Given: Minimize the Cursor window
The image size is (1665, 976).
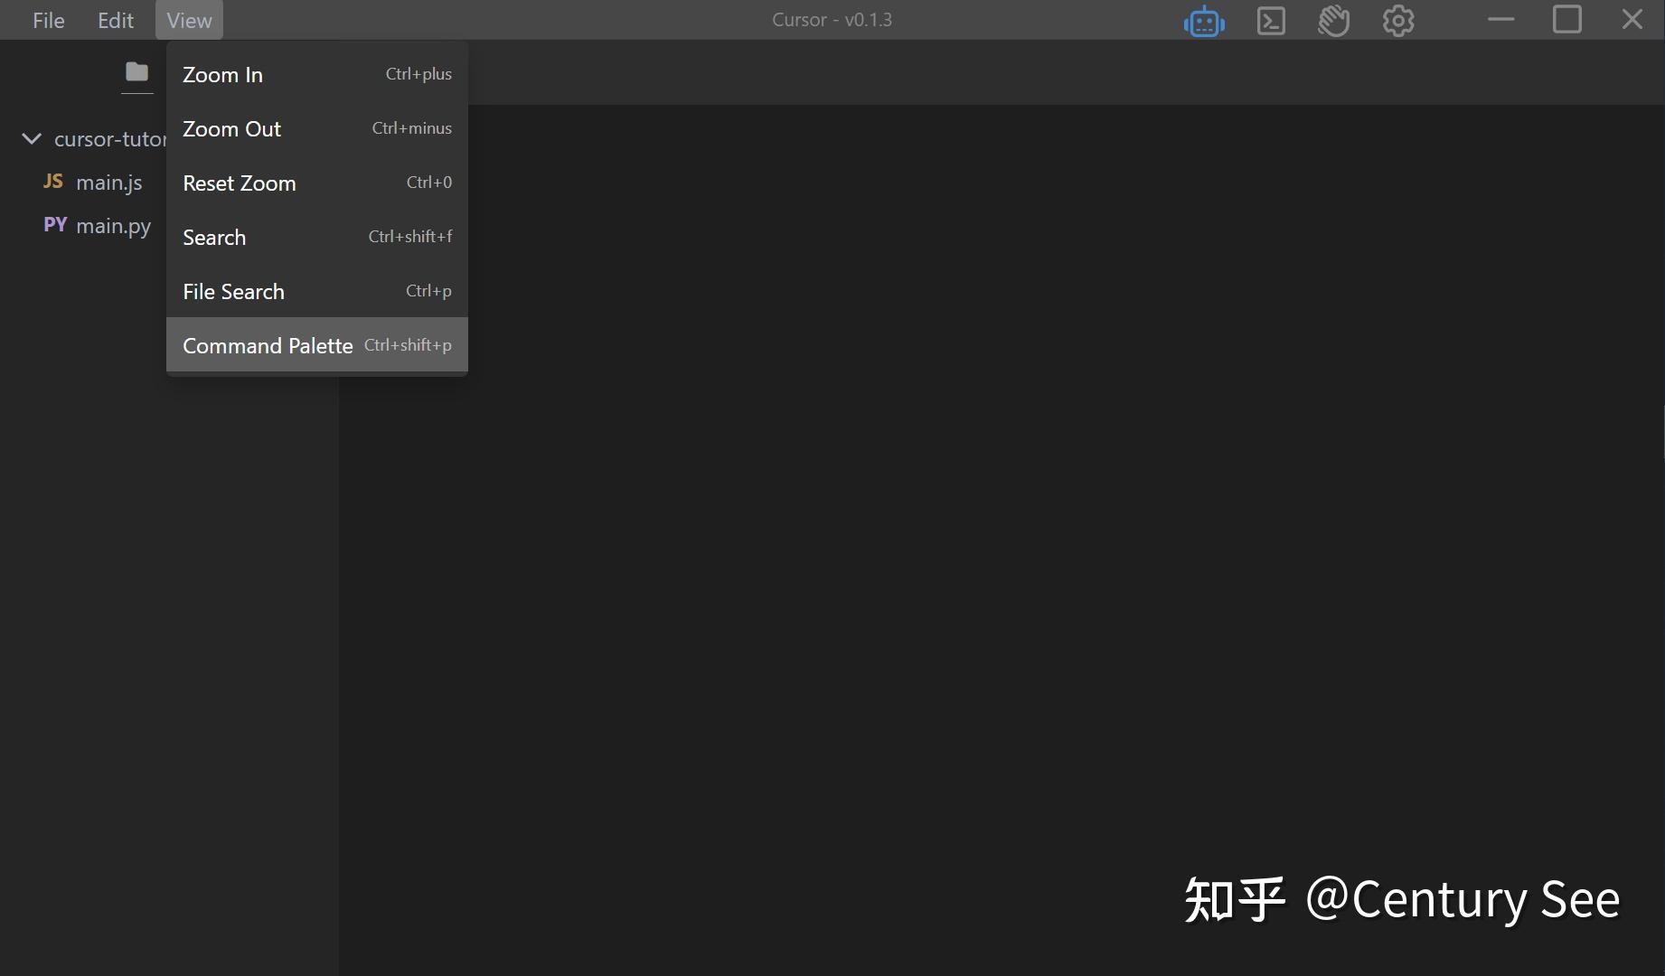Looking at the screenshot, I should (x=1500, y=19).
